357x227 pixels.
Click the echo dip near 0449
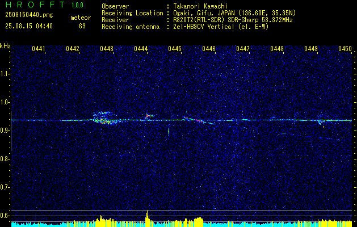pyautogui.click(x=321, y=122)
